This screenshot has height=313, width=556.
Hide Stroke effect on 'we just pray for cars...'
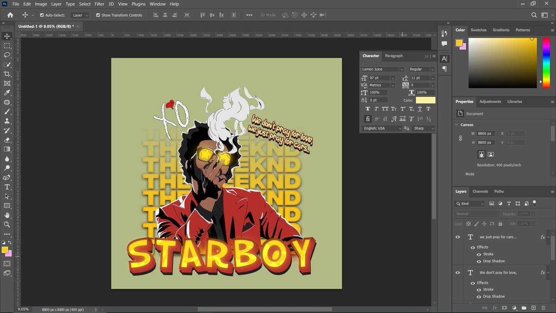coord(479,254)
